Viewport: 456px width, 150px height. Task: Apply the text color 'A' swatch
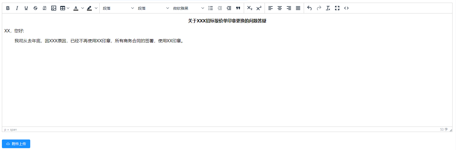(76, 8)
